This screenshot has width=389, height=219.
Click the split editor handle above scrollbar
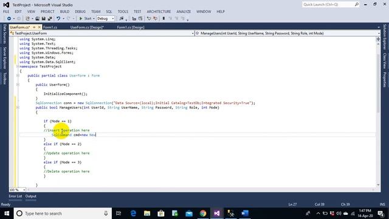(x=378, y=39)
